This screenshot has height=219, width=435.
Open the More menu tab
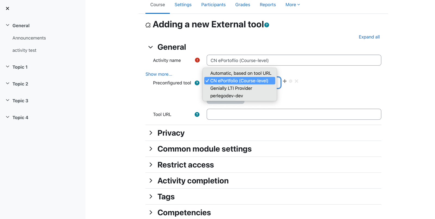[x=293, y=5]
